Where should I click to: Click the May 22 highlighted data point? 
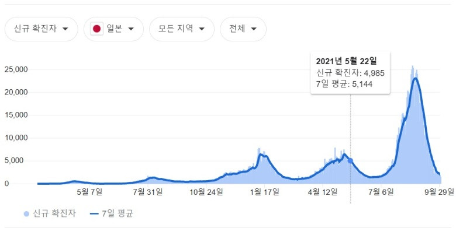point(350,161)
